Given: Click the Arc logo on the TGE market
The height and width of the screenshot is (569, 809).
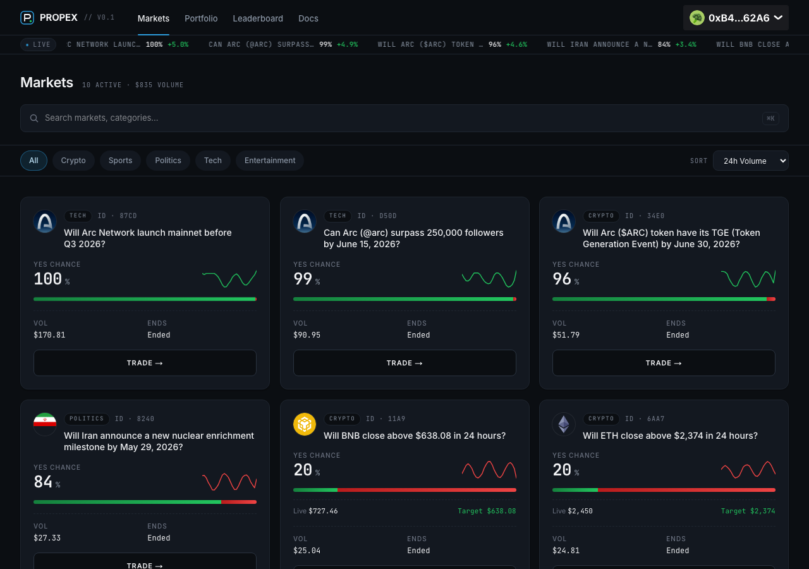Looking at the screenshot, I should (x=564, y=221).
